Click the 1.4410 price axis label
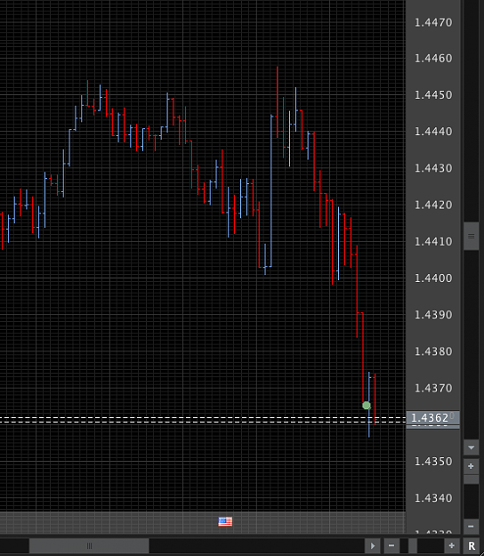Viewport: 484px width, 556px height. (433, 241)
